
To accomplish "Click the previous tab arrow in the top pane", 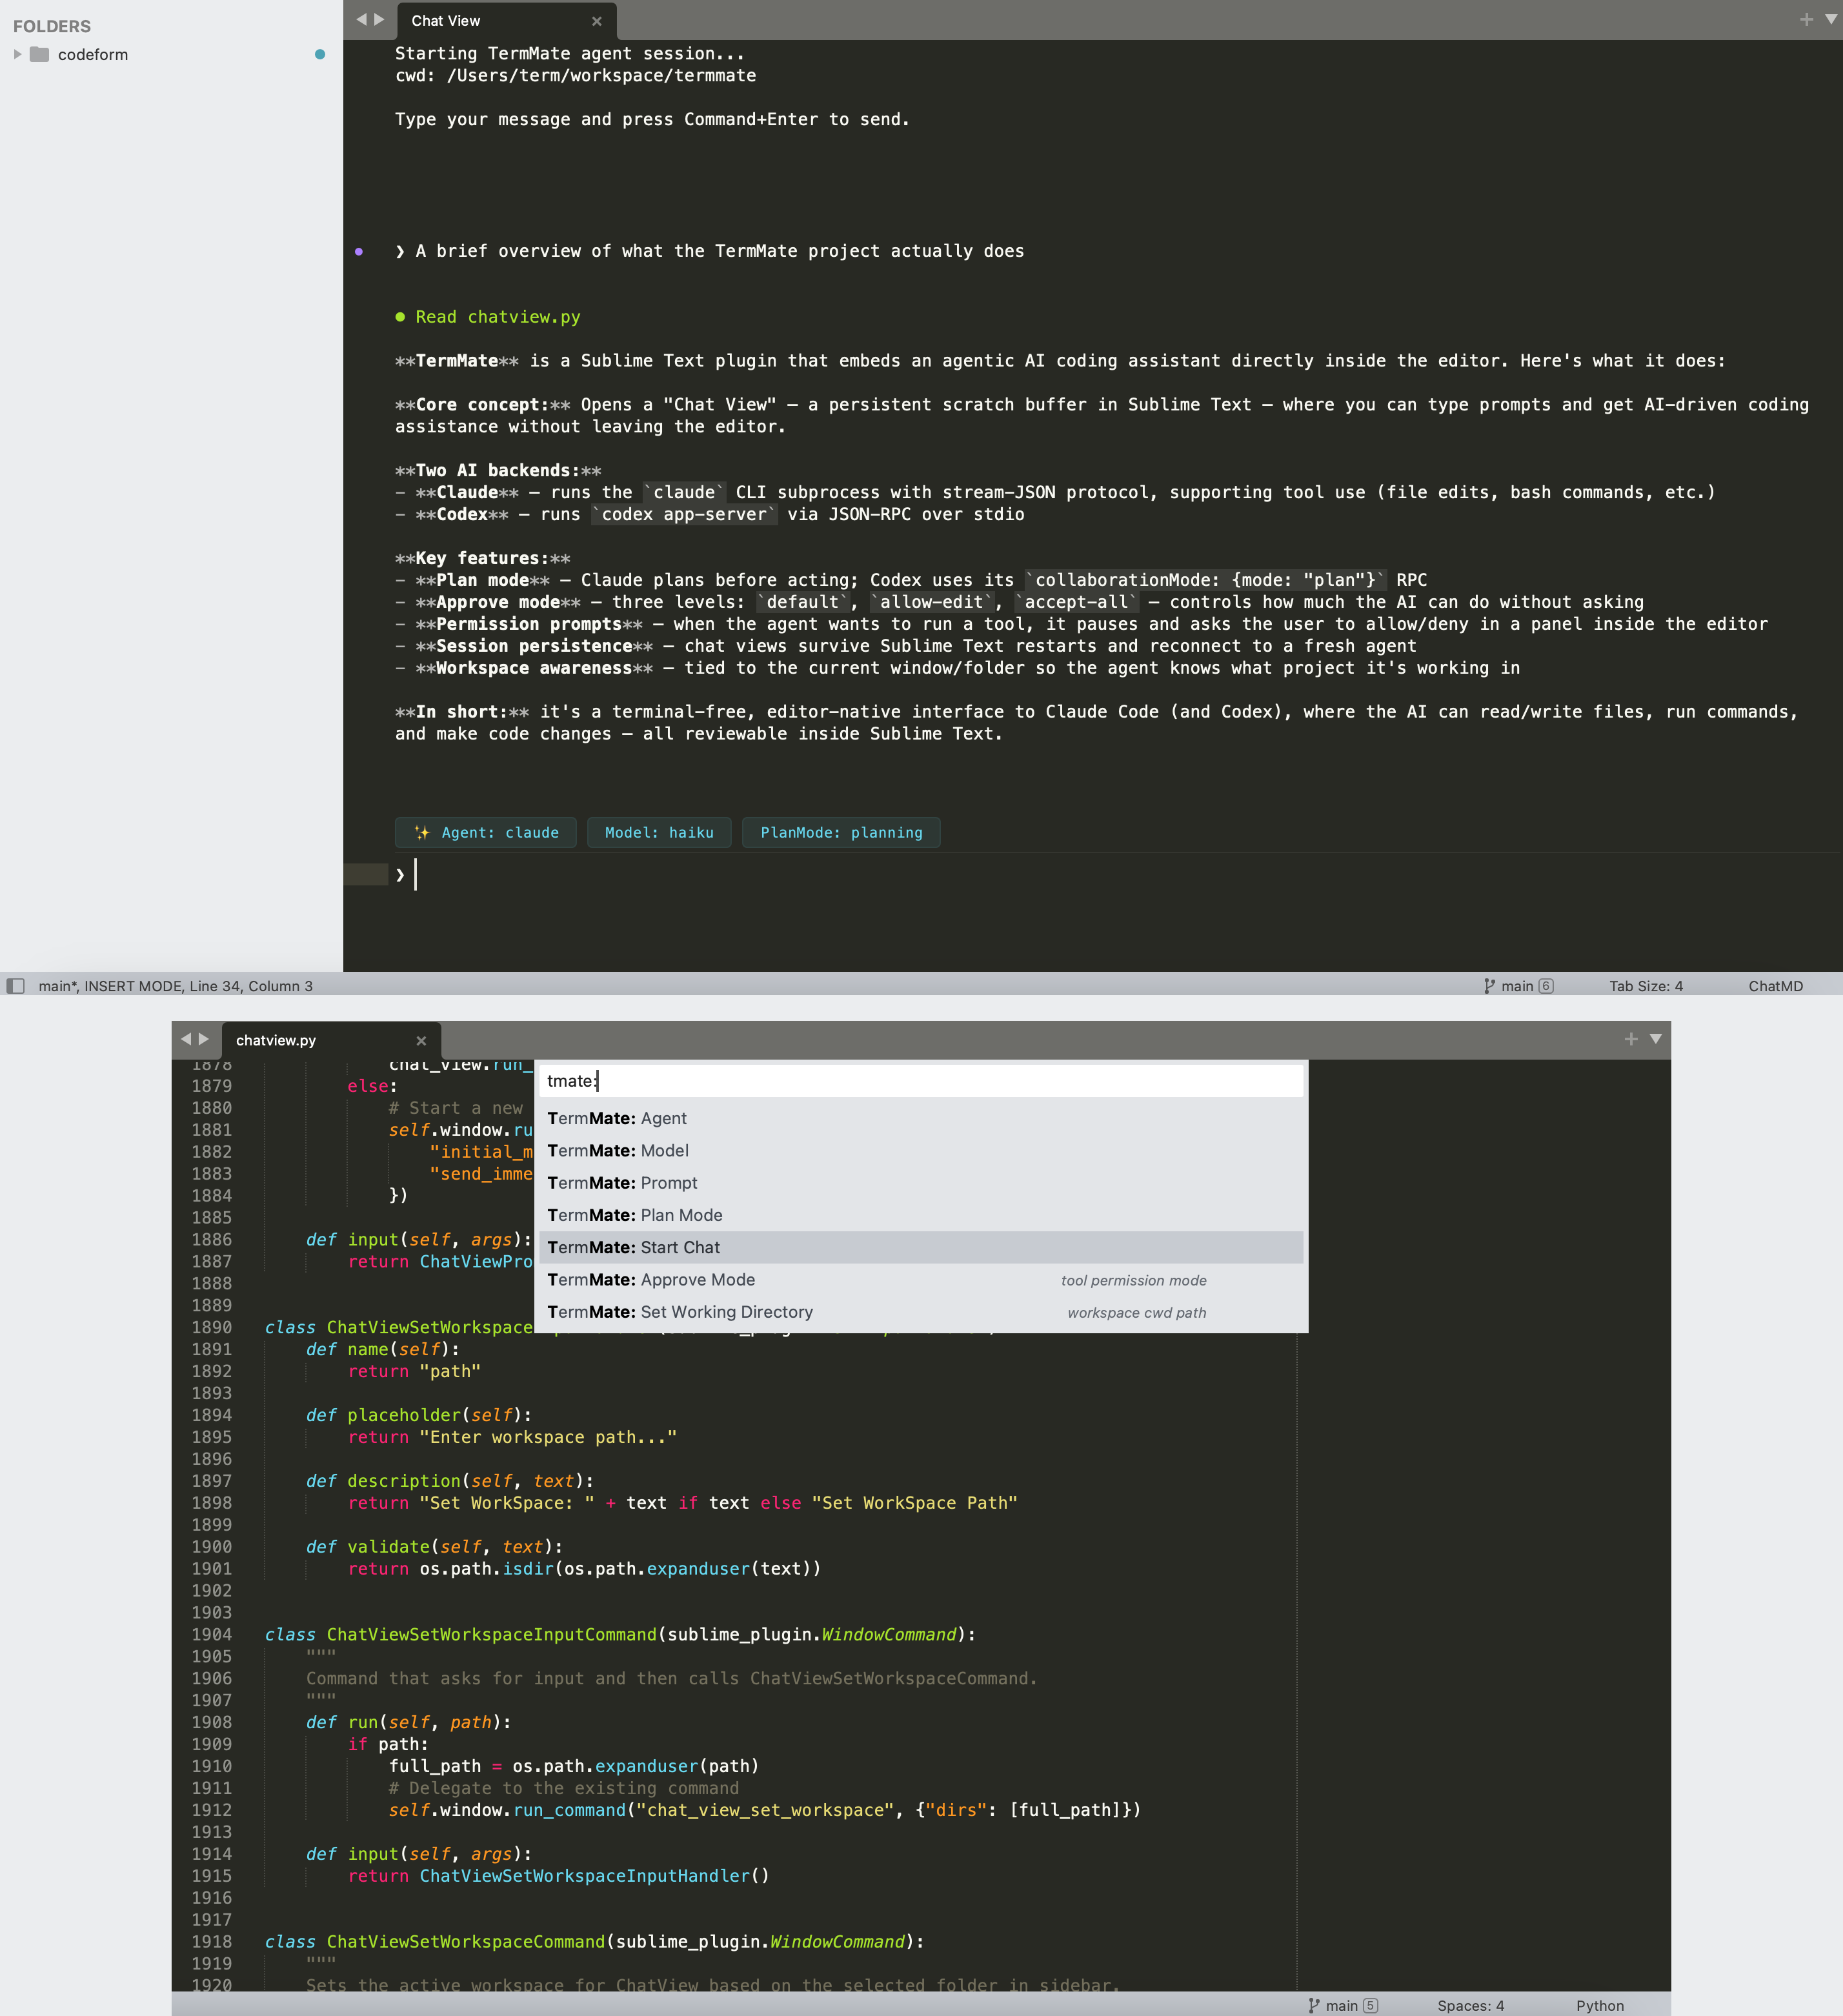I will 361,19.
